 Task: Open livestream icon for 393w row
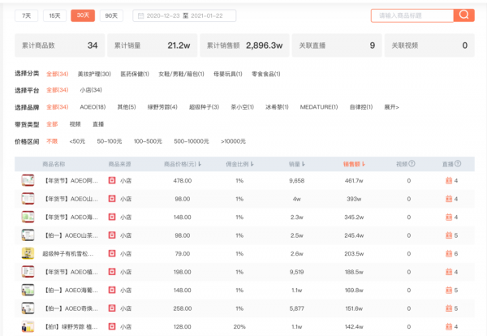point(449,199)
